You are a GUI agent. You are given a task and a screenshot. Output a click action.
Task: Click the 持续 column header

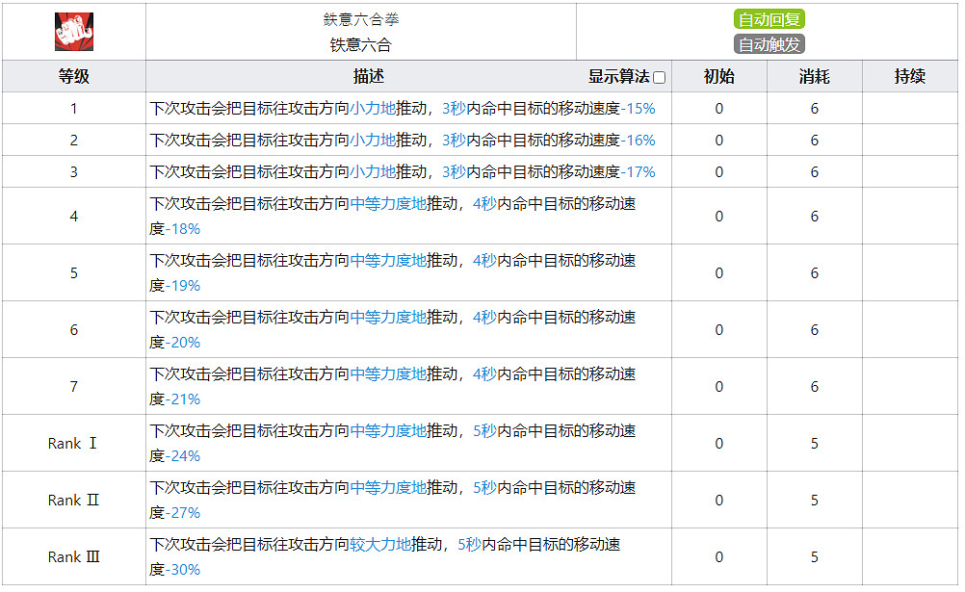909,77
